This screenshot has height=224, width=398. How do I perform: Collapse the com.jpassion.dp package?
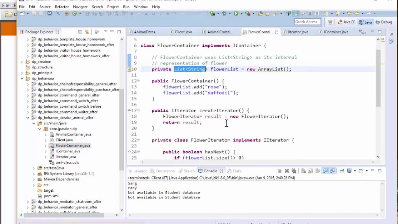[39, 129]
